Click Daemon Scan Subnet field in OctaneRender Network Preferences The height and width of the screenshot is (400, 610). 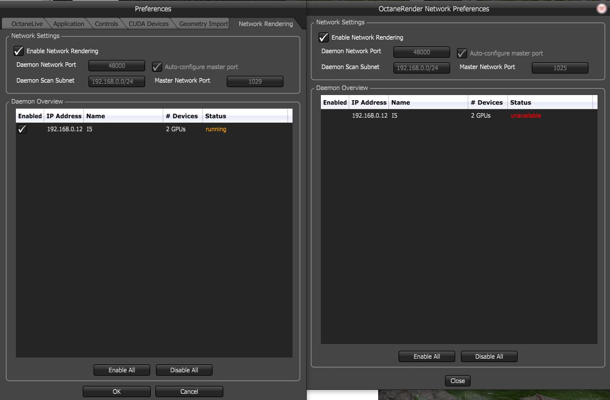422,67
